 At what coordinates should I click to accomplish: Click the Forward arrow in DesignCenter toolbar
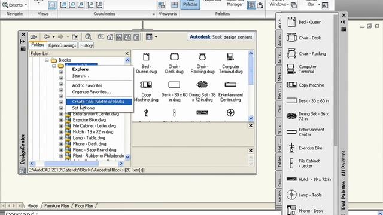[60, 37]
